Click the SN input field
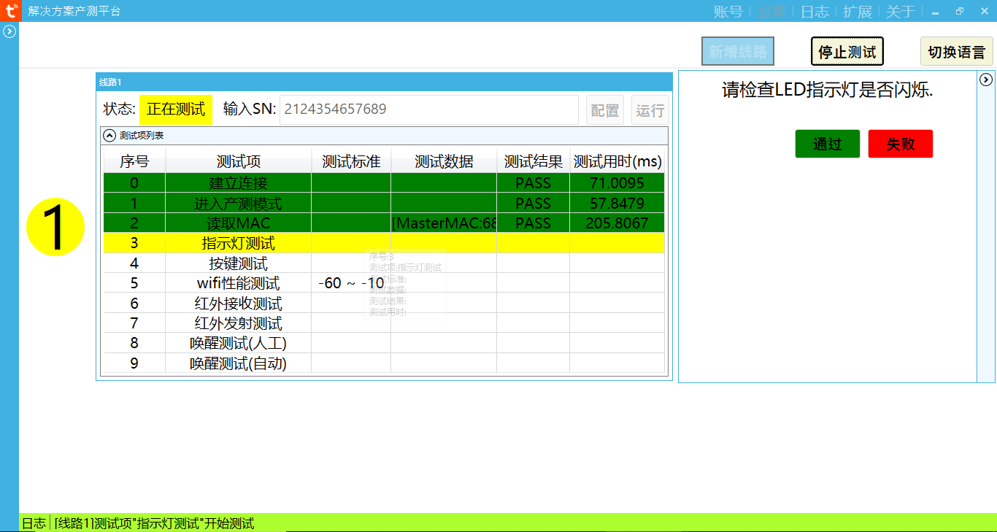This screenshot has height=532, width=997. coord(428,109)
